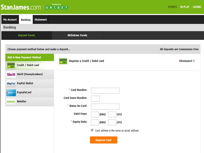Image resolution: width=204 pixels, height=153 pixels.
Task: Click the card icon beside Register a Credit / Debit card
Action: pos(63,61)
